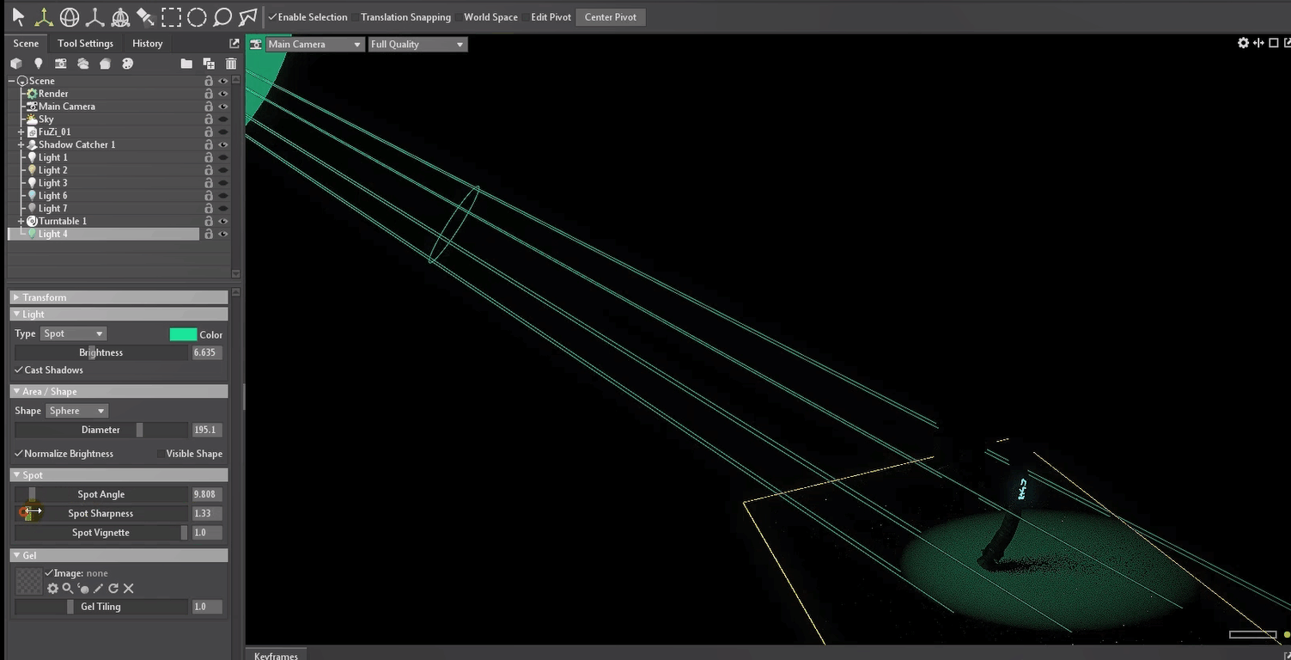
Task: Hide Light 4 using its eye toggle
Action: tap(223, 234)
